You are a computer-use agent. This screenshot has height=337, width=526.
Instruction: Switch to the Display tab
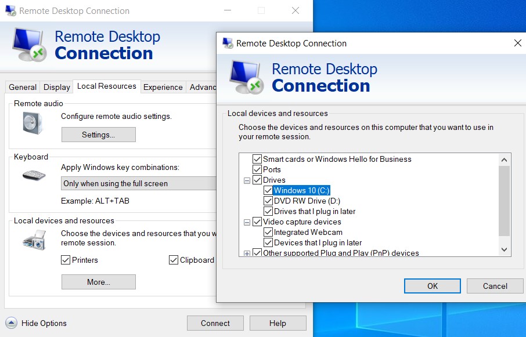coord(57,87)
